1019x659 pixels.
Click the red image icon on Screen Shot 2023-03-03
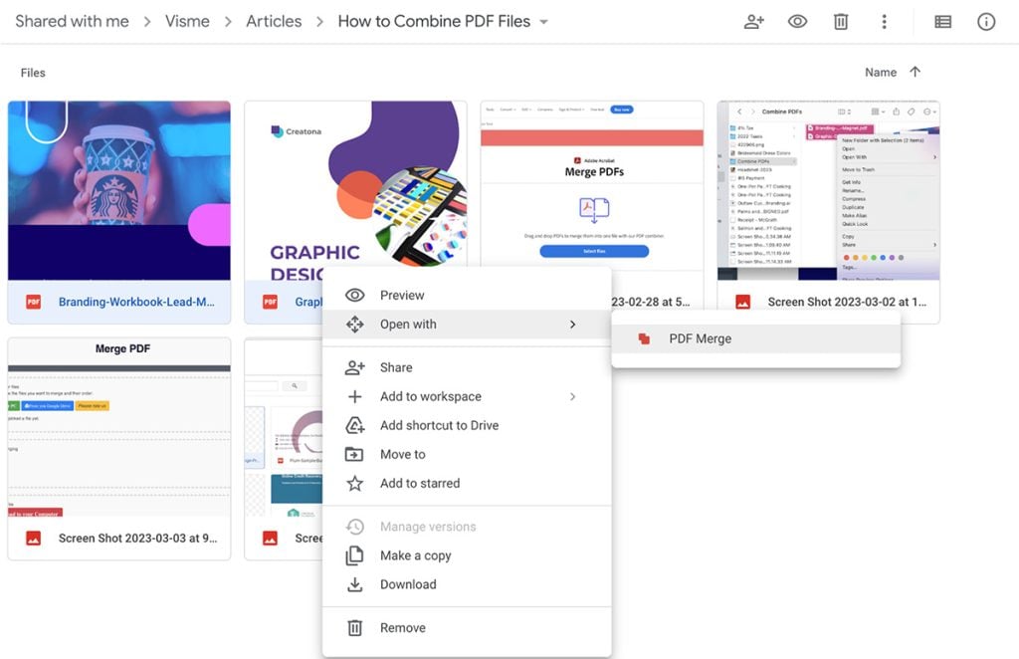[34, 539]
